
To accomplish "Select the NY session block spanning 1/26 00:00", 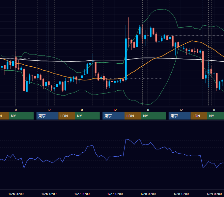I will (21, 116).
